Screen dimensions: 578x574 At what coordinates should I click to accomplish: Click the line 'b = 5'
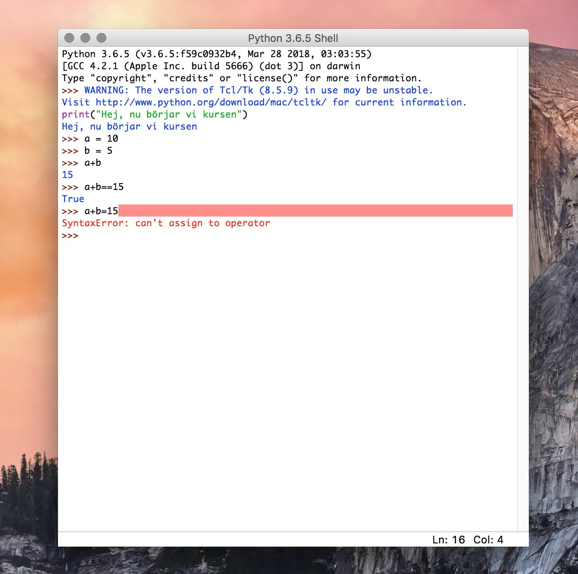[98, 151]
